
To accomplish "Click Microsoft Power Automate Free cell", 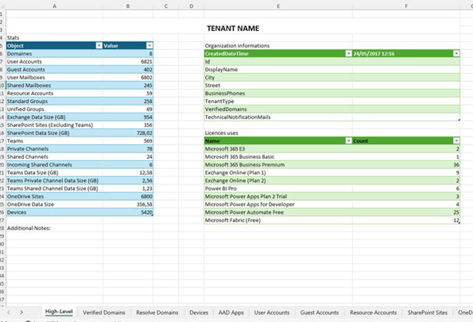I will (278, 212).
